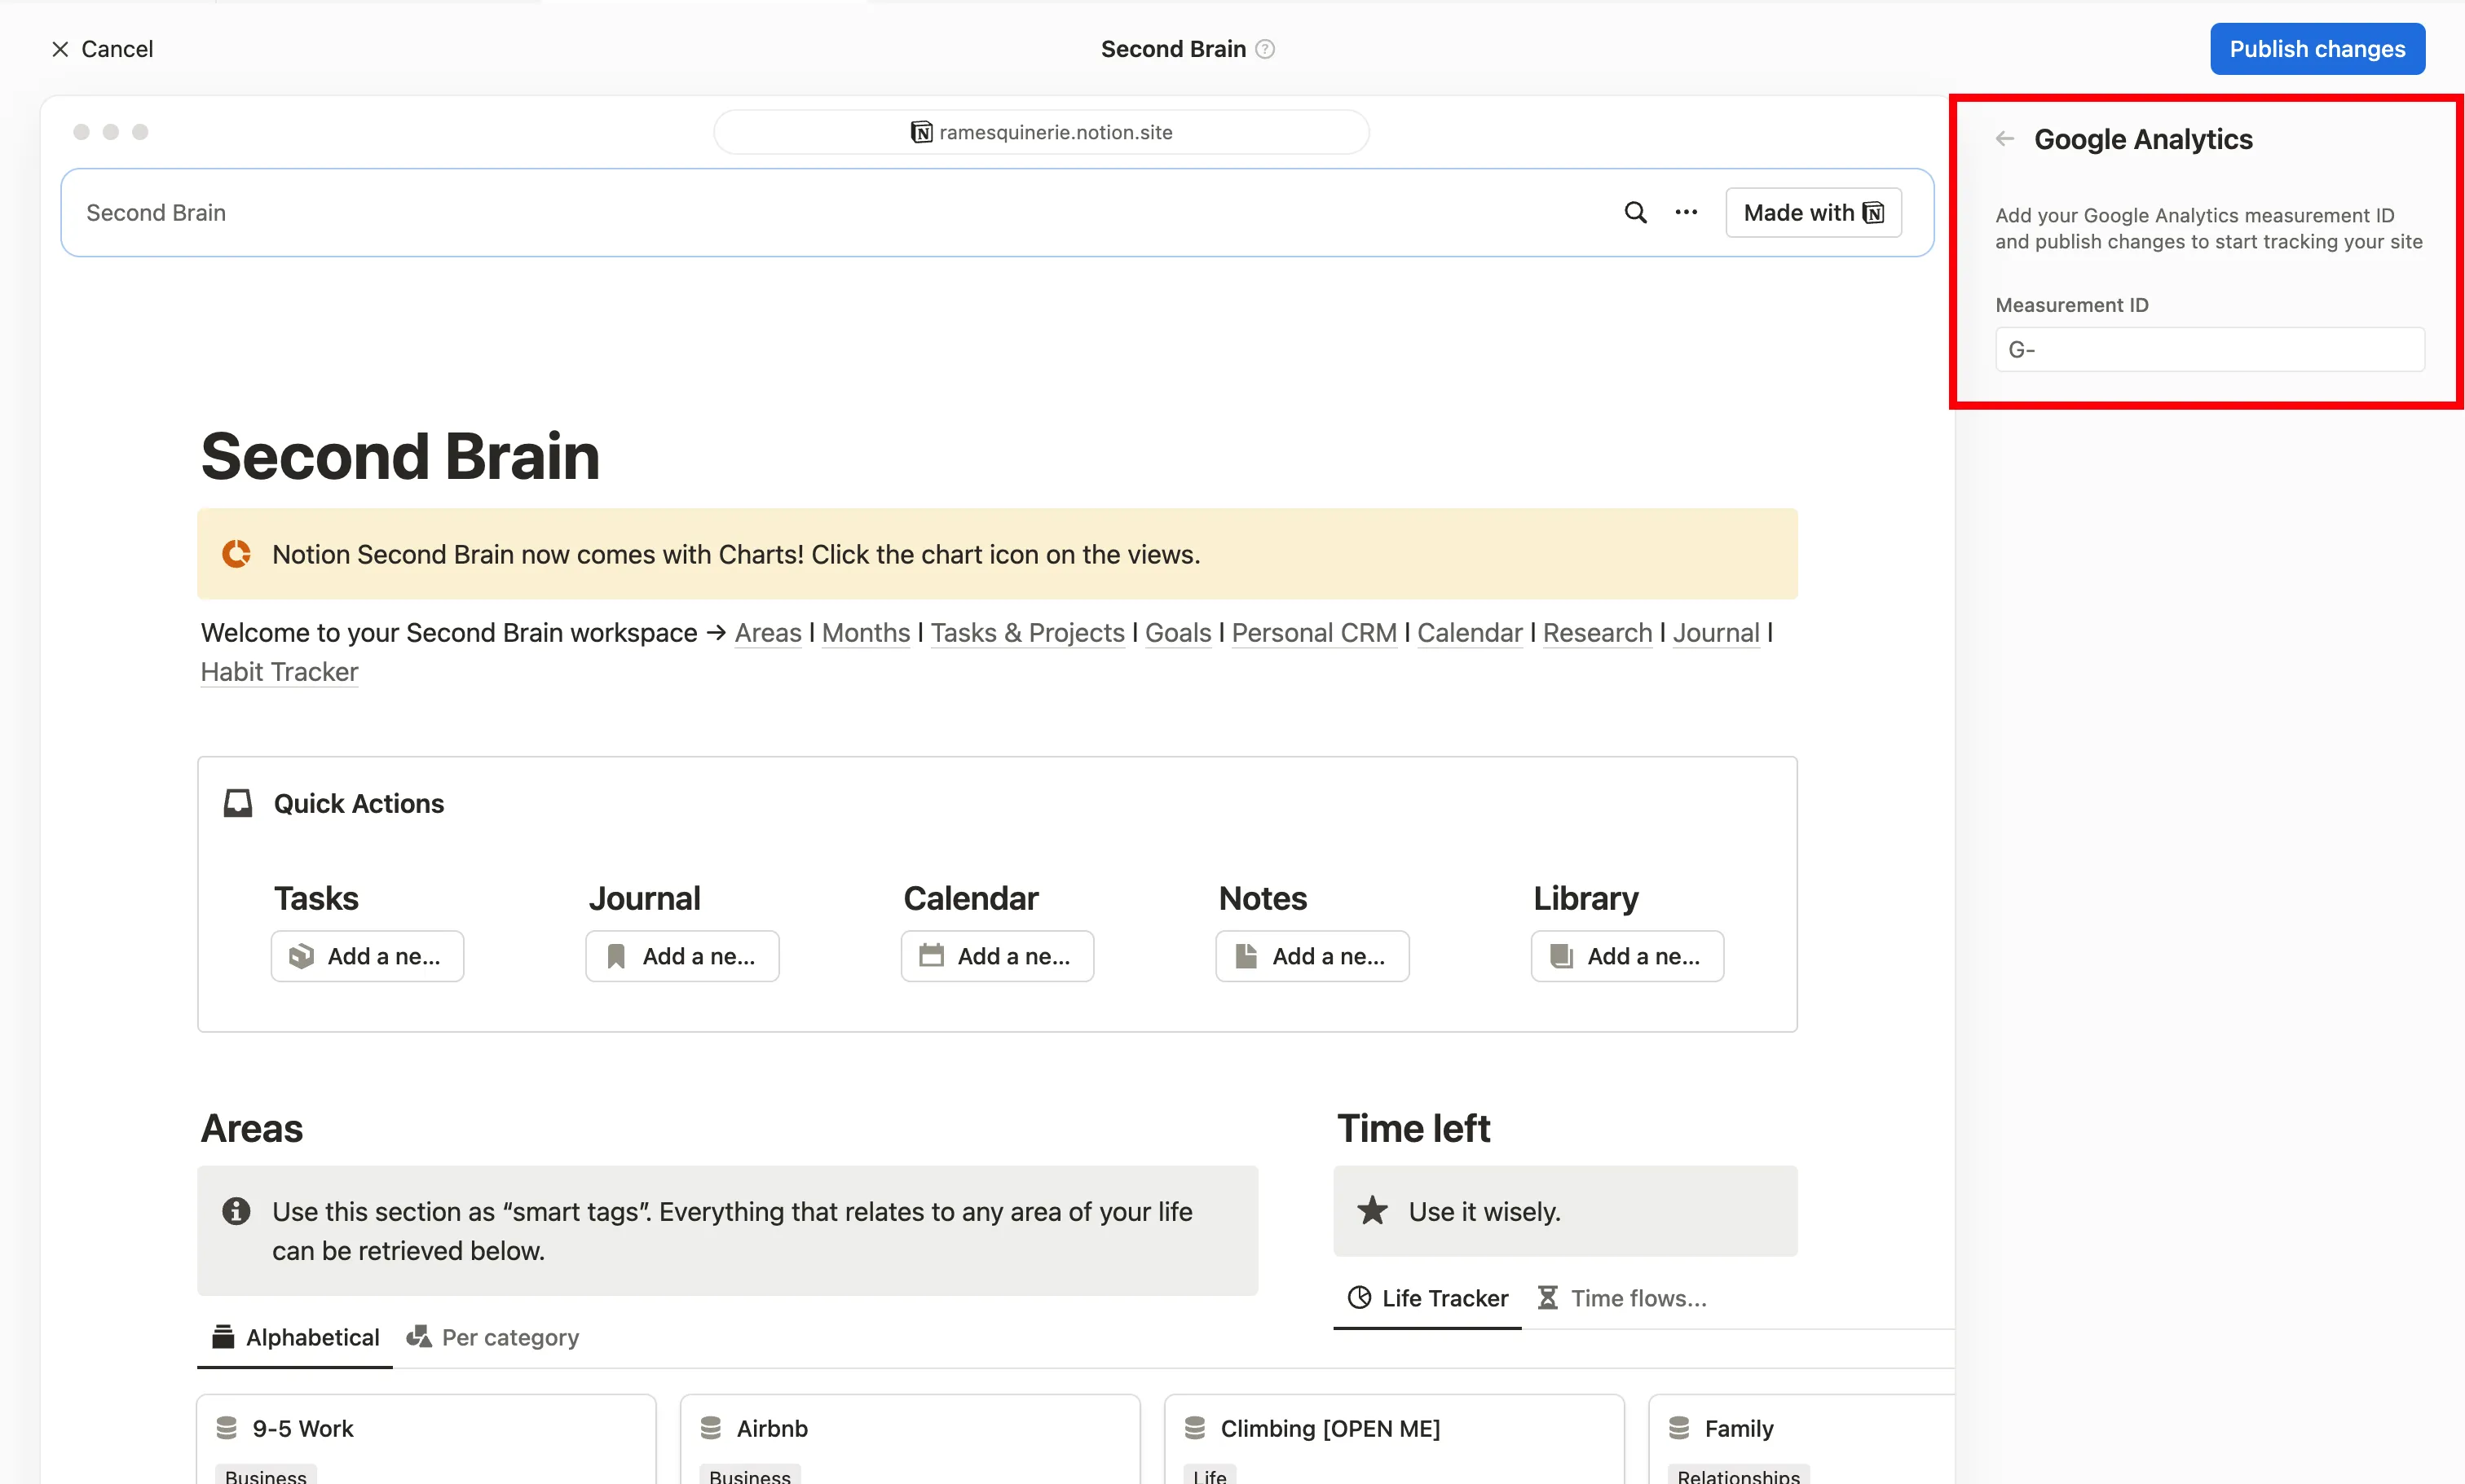2465x1484 pixels.
Task: Open the Personal CRM link
Action: click(x=1315, y=633)
